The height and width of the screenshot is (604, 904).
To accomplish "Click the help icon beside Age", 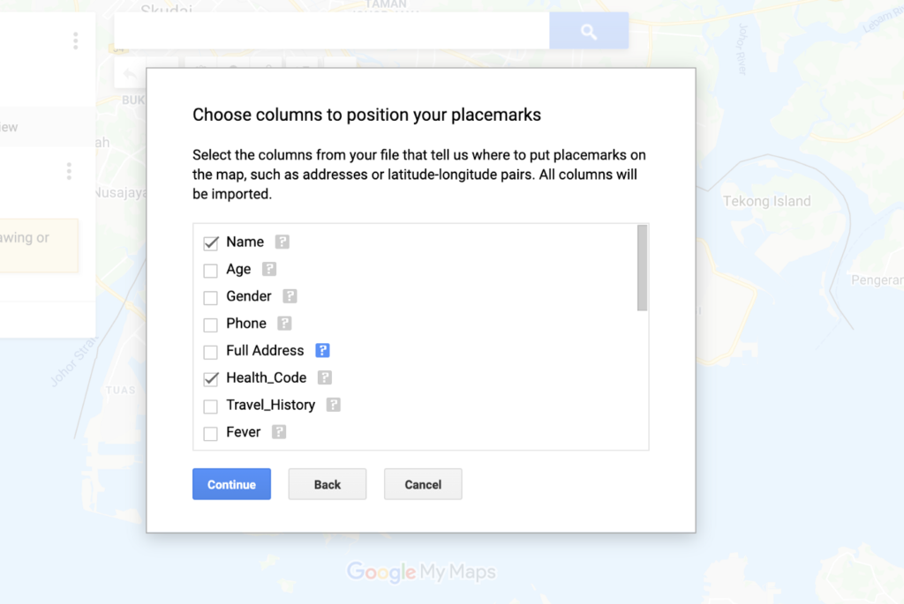I will click(x=269, y=269).
